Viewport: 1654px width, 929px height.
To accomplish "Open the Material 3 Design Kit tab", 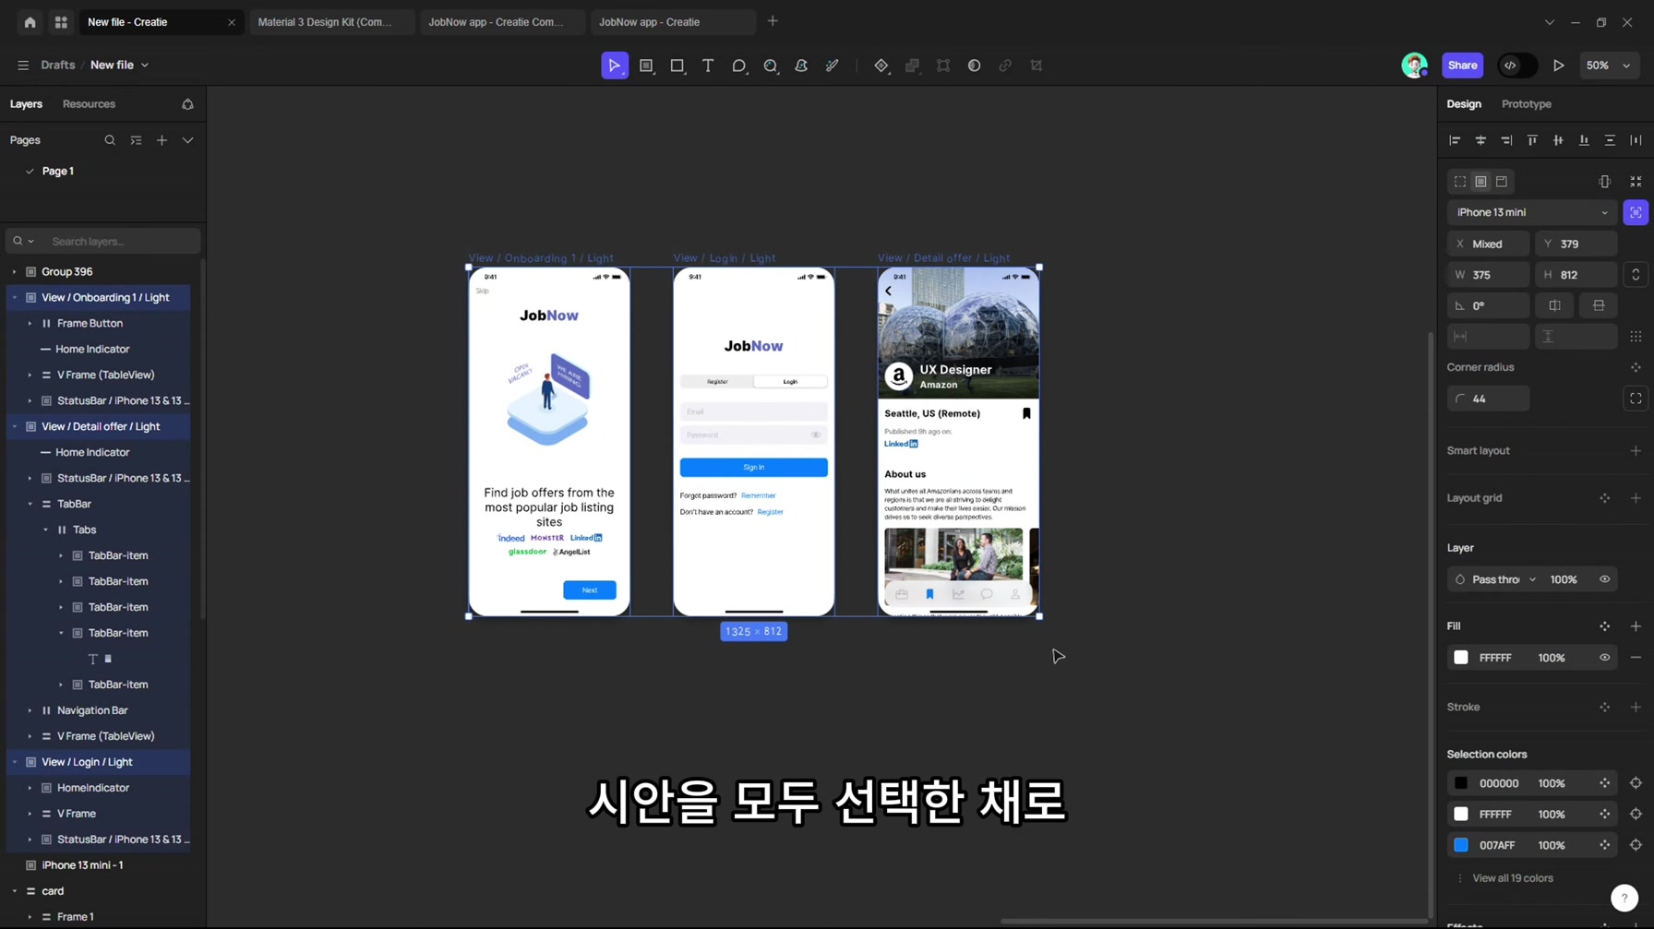I will pos(330,22).
